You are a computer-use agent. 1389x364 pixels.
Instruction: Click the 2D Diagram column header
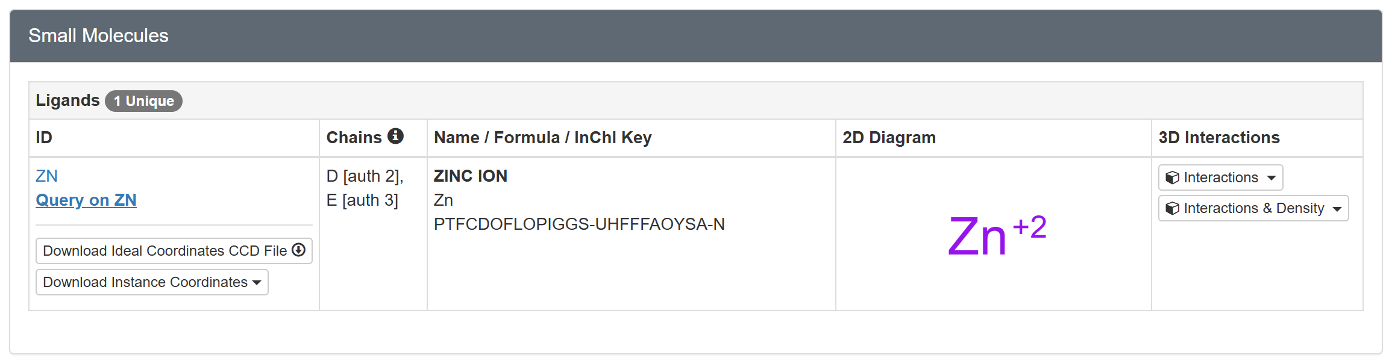pos(889,138)
